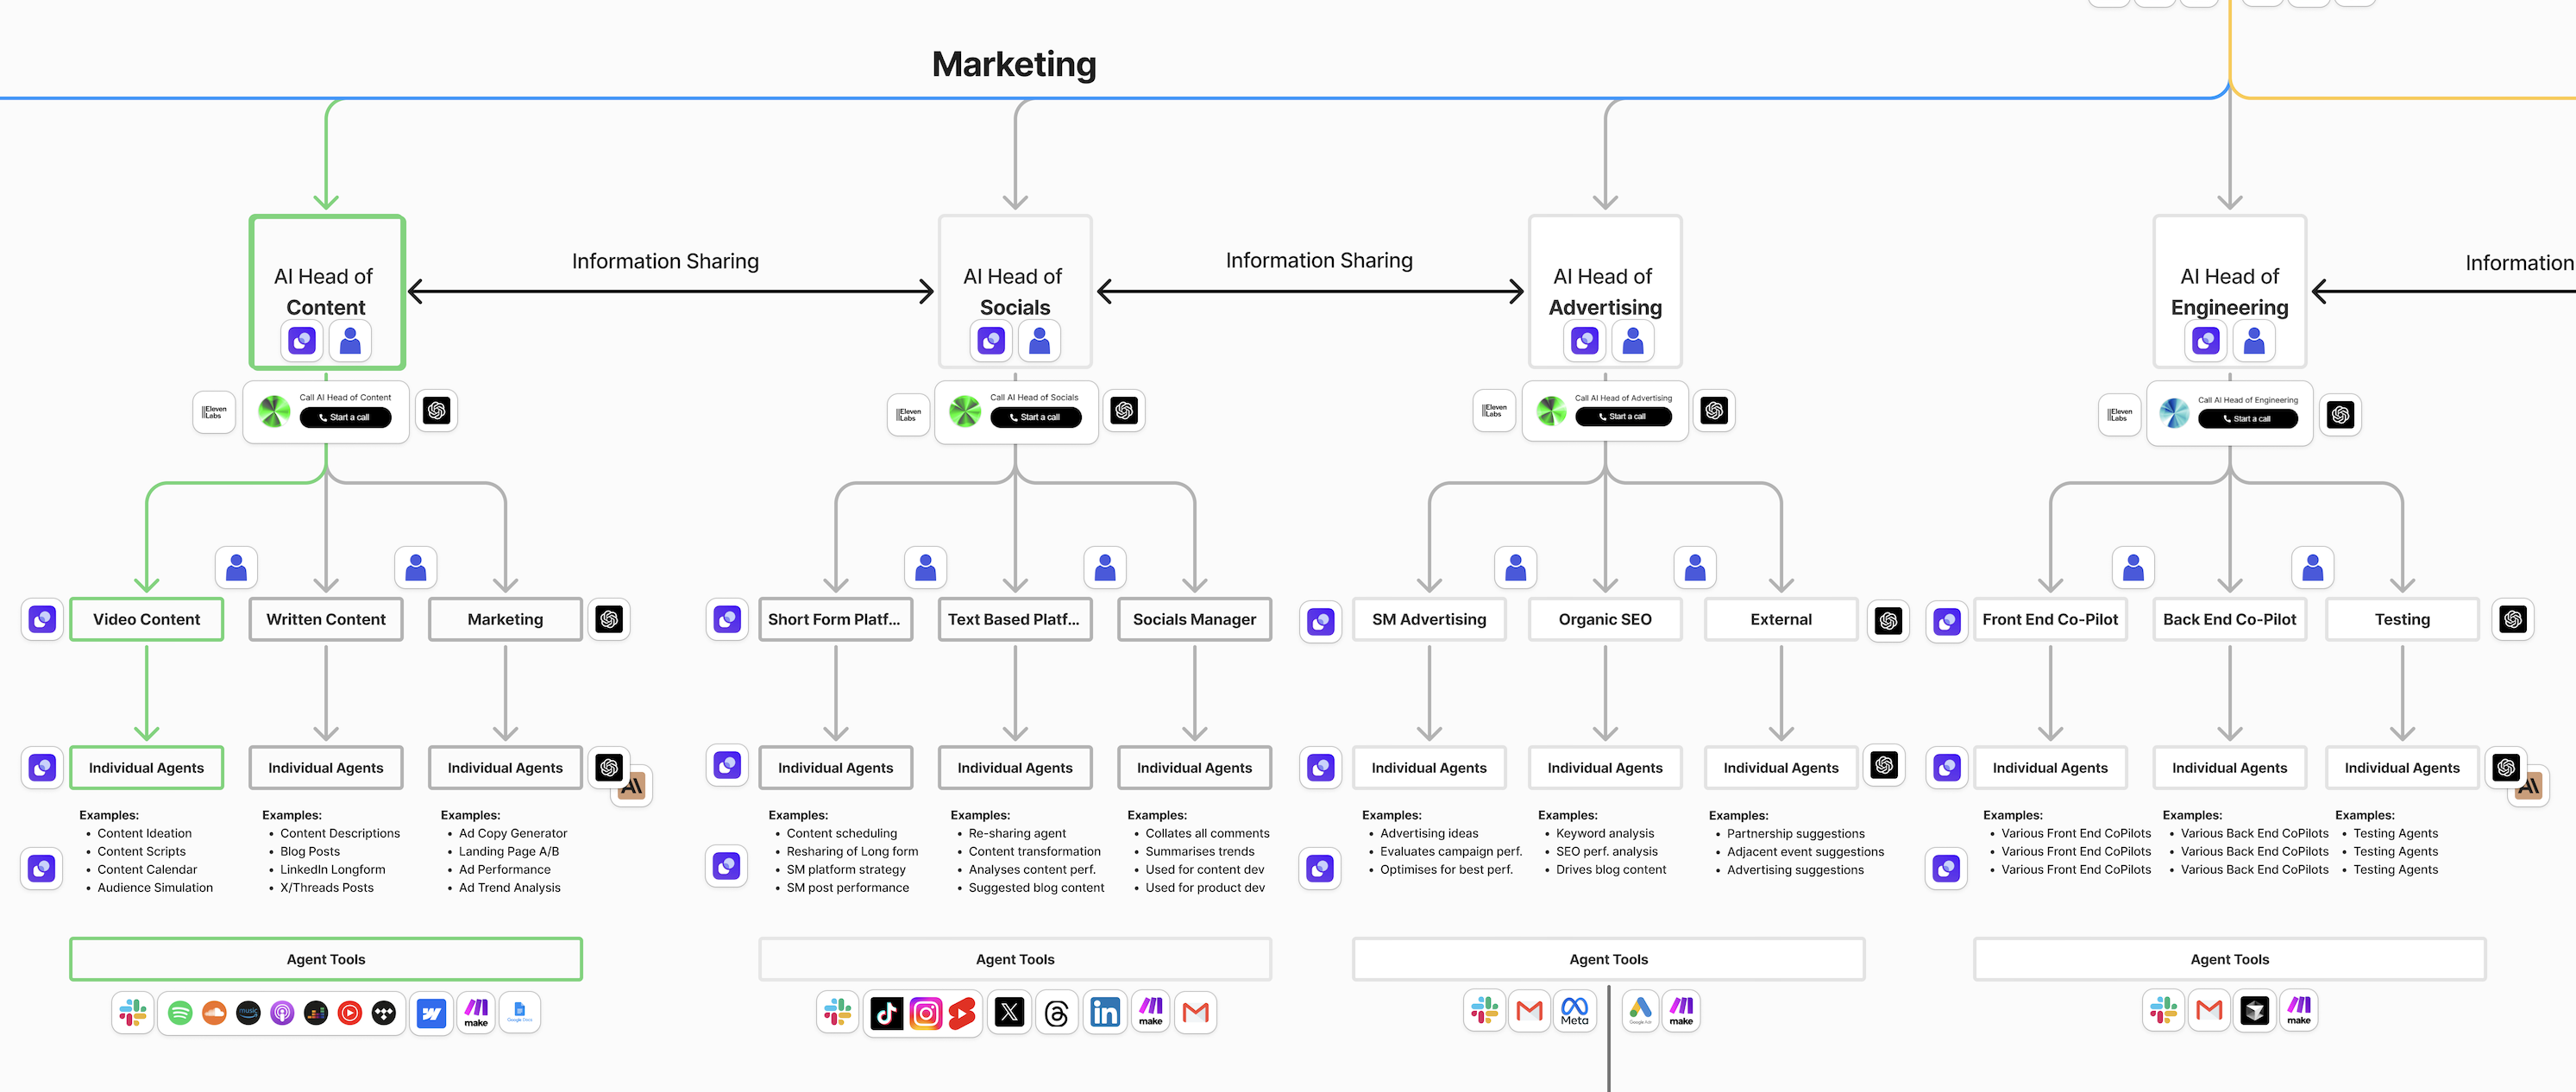Click the X icon under Socials tools
The image size is (2576, 1092).
1010,1013
